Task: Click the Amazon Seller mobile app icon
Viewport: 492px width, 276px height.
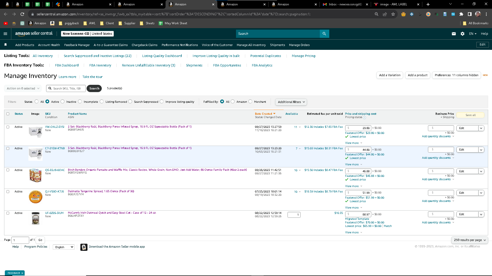Action: pos(84,247)
